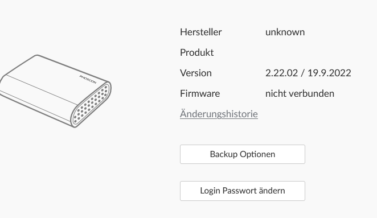Click the Login Passwort ändern button

point(243,191)
